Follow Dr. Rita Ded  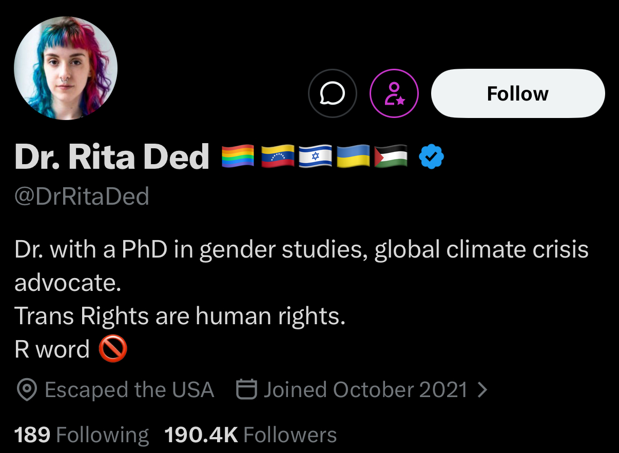[518, 94]
